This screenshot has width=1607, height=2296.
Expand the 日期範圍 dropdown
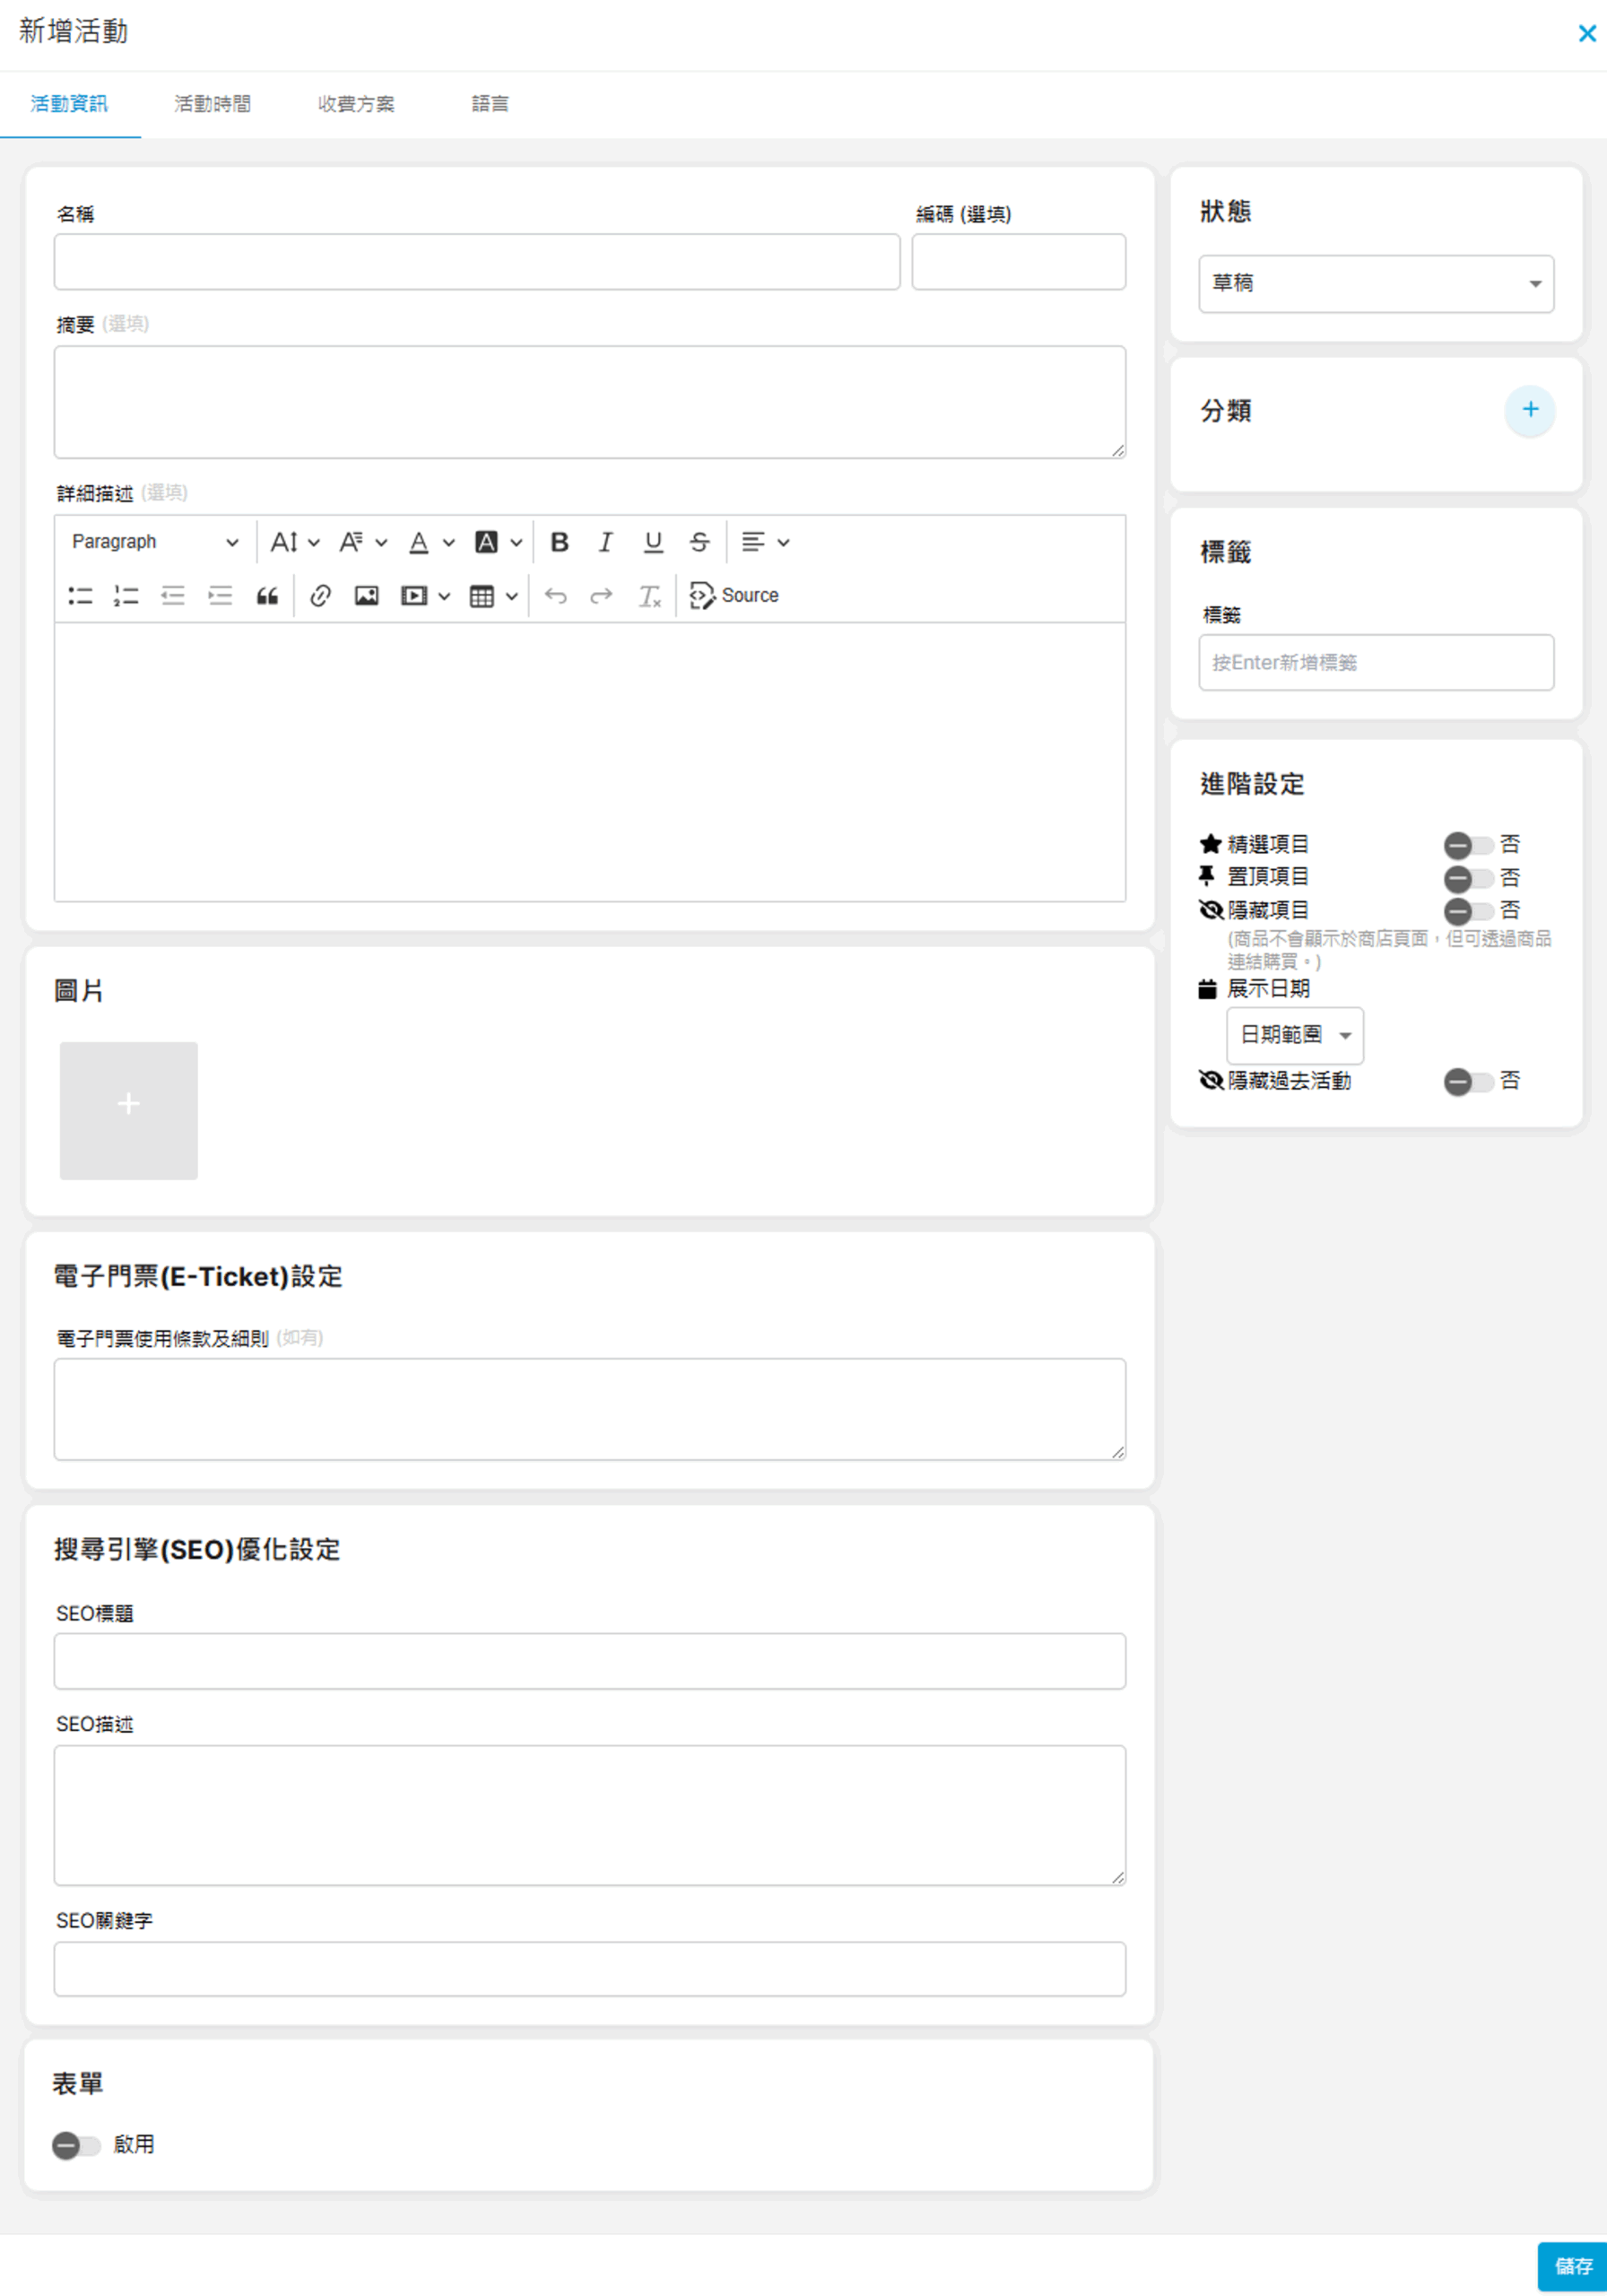[x=1294, y=1035]
